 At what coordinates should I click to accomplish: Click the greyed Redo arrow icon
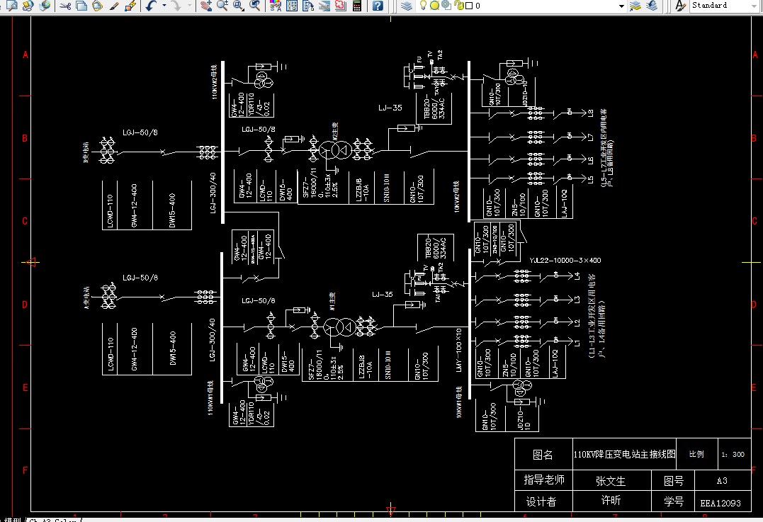(176, 6)
